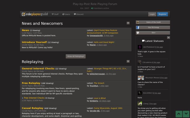The image size is (190, 118).
Task: Click CitrusArms' avatar
Action: click(x=140, y=62)
